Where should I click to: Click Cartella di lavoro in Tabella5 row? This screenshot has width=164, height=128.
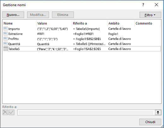[x=120, y=49]
